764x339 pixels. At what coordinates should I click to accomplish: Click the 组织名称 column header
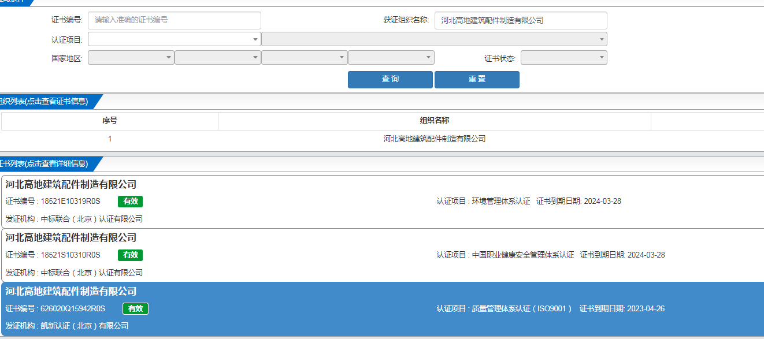[435, 121]
